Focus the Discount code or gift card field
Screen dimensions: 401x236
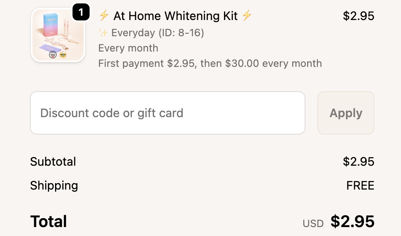click(x=167, y=113)
